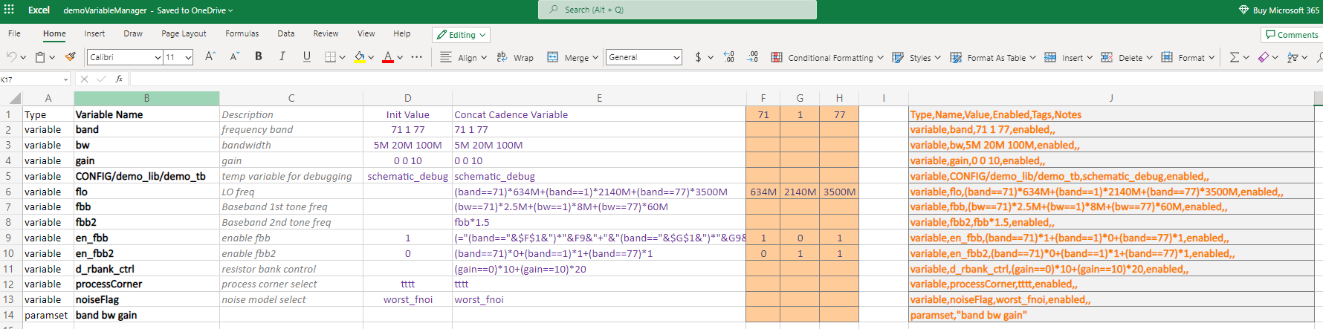Switch to the Data tab
This screenshot has height=329, width=1323.
(286, 33)
